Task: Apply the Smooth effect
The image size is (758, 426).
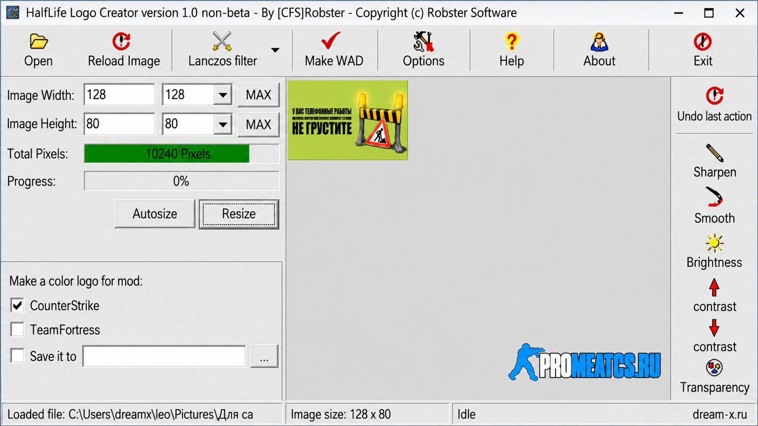Action: point(715,206)
